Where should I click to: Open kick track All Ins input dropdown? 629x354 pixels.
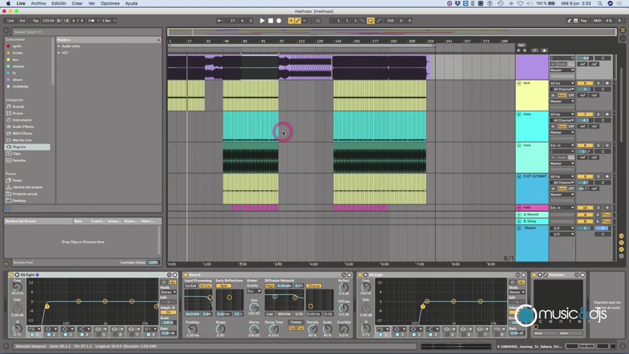[562, 83]
